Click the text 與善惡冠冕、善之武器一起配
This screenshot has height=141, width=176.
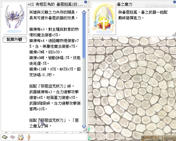(x=143, y=12)
